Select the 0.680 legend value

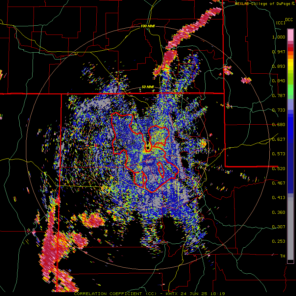point(279,125)
